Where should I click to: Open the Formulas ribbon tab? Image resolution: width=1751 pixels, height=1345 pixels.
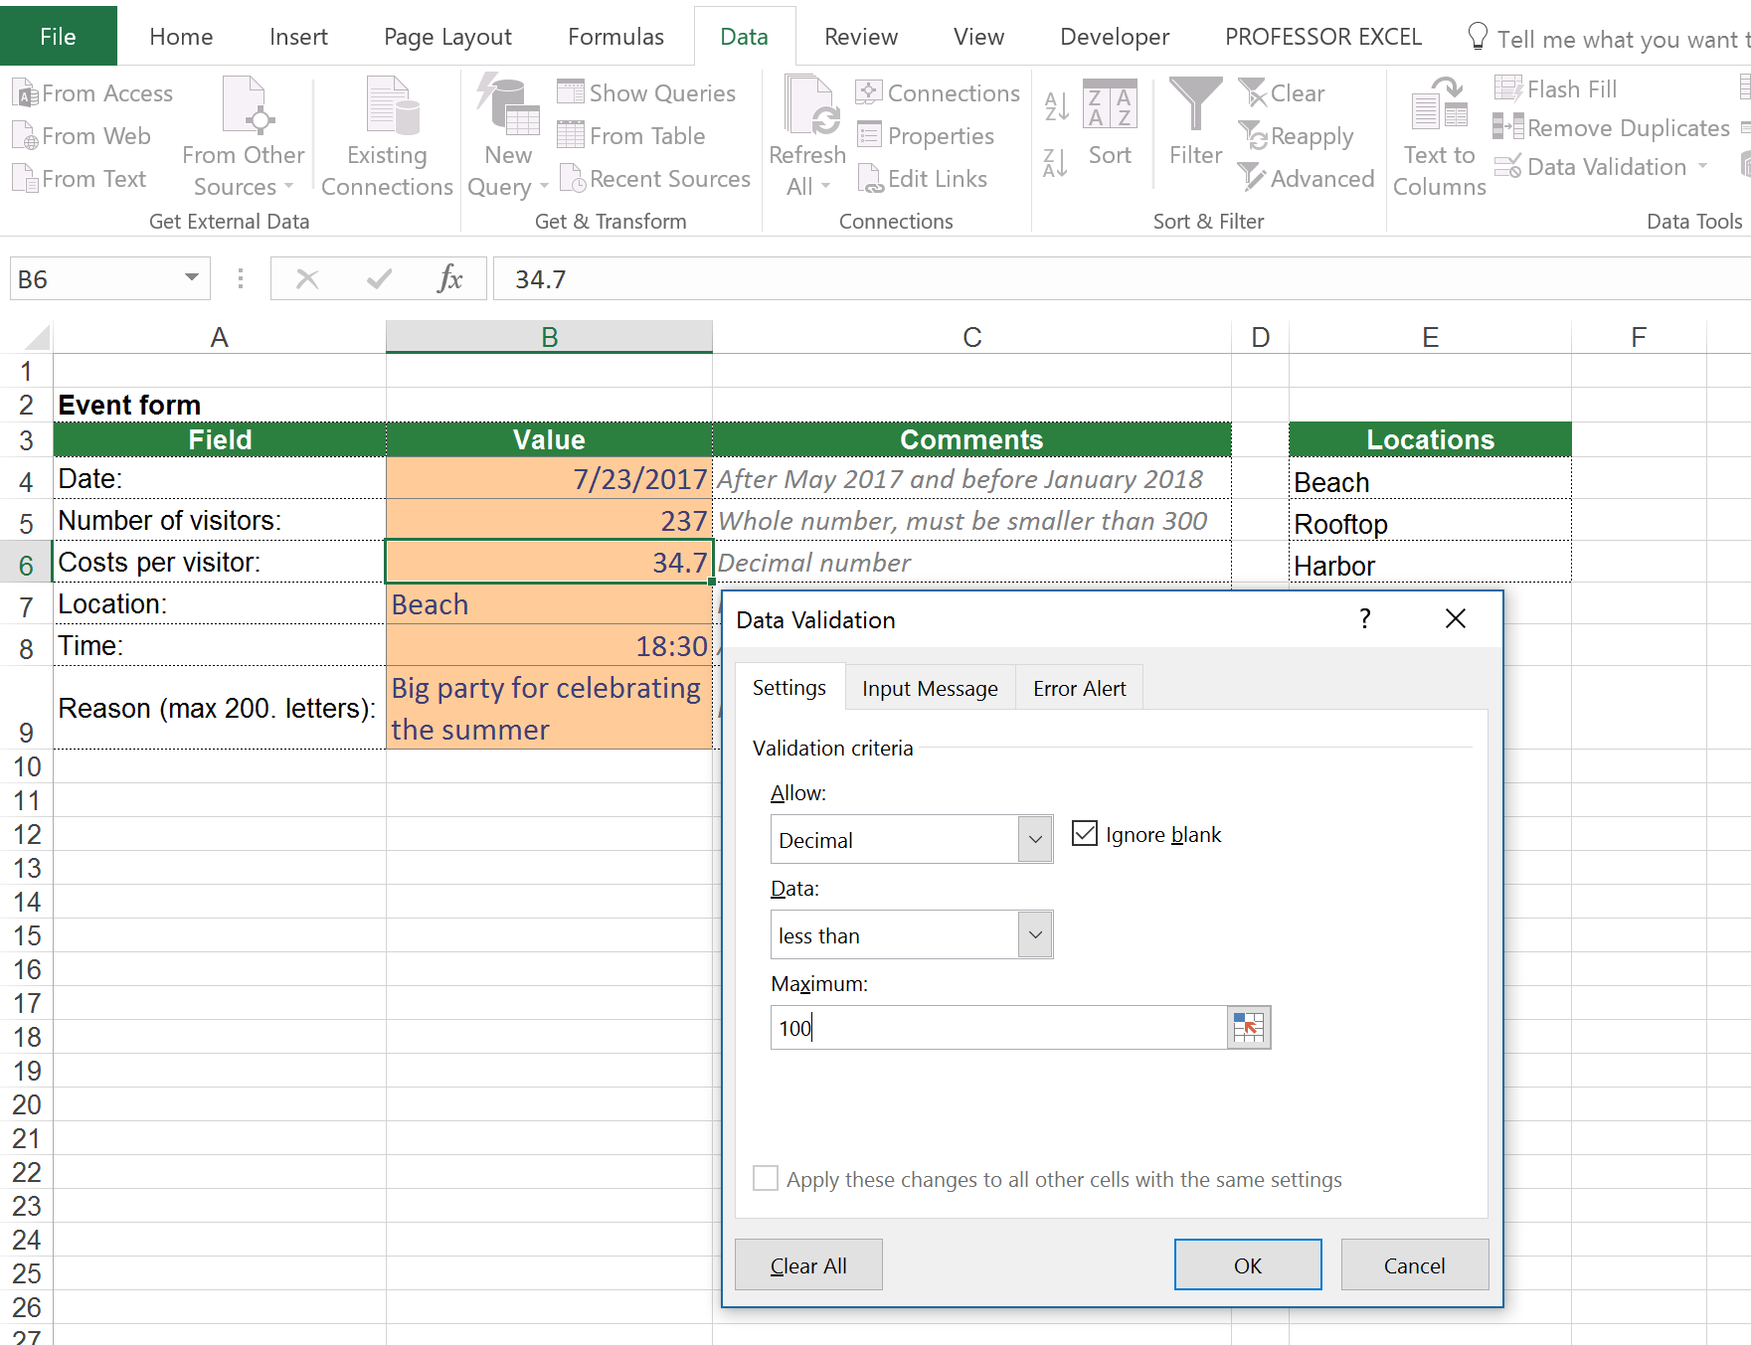[x=615, y=36]
